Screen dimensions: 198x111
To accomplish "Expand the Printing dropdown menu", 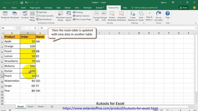I will (x=78, y=12).
